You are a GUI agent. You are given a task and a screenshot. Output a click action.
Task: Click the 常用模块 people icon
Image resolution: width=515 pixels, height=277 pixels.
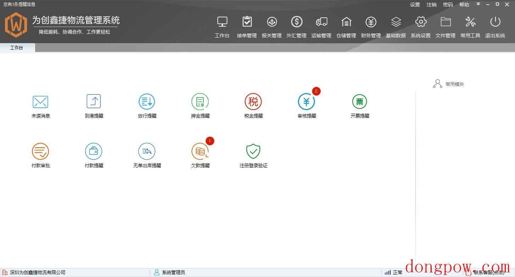[438, 84]
